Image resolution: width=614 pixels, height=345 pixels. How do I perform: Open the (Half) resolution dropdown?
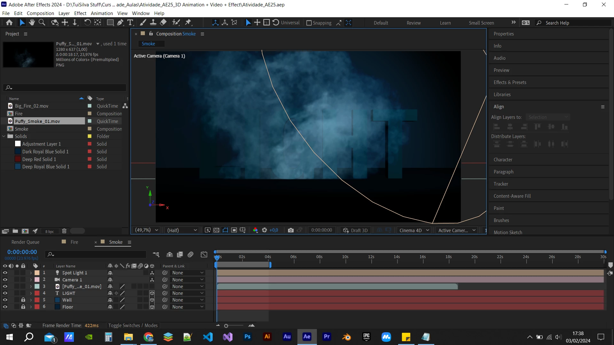(x=182, y=230)
